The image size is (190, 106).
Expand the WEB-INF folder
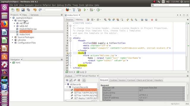15,26
